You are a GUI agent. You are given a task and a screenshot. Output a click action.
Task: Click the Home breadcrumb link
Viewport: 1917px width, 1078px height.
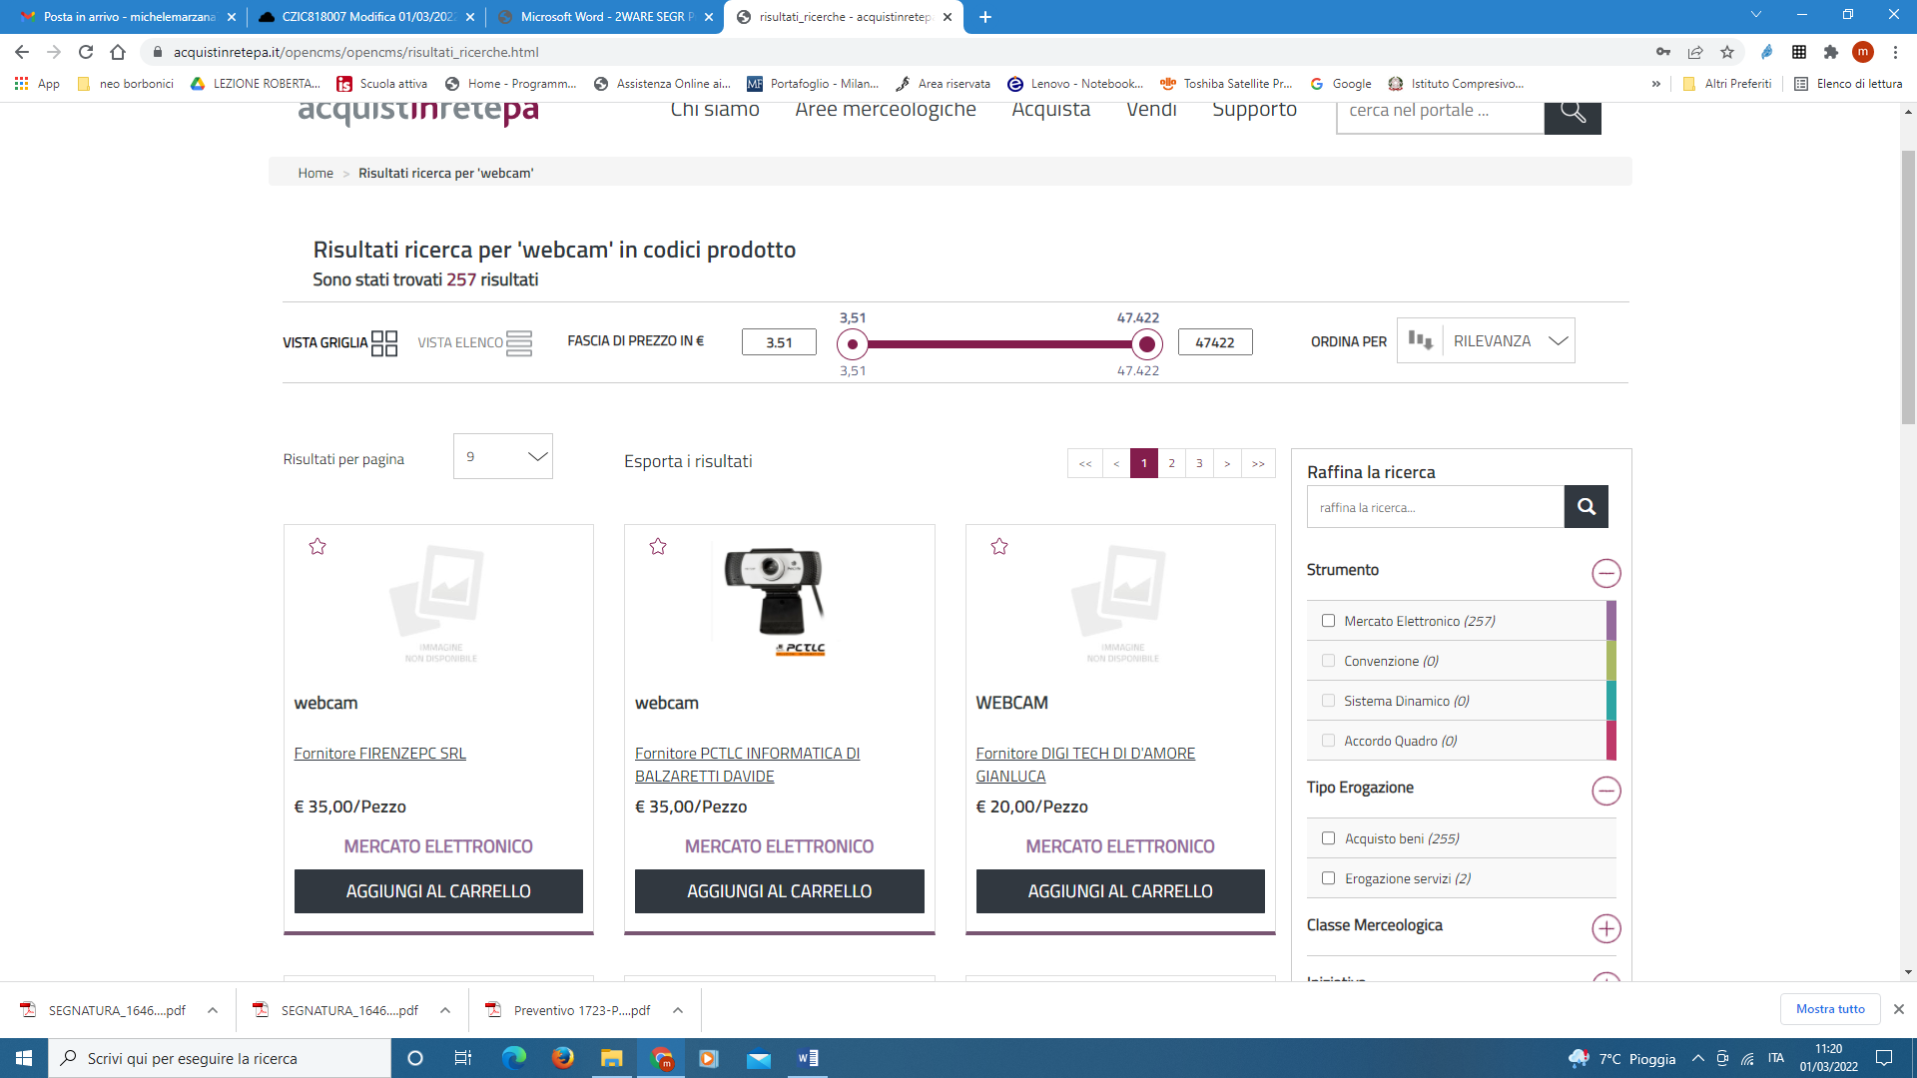(x=316, y=173)
